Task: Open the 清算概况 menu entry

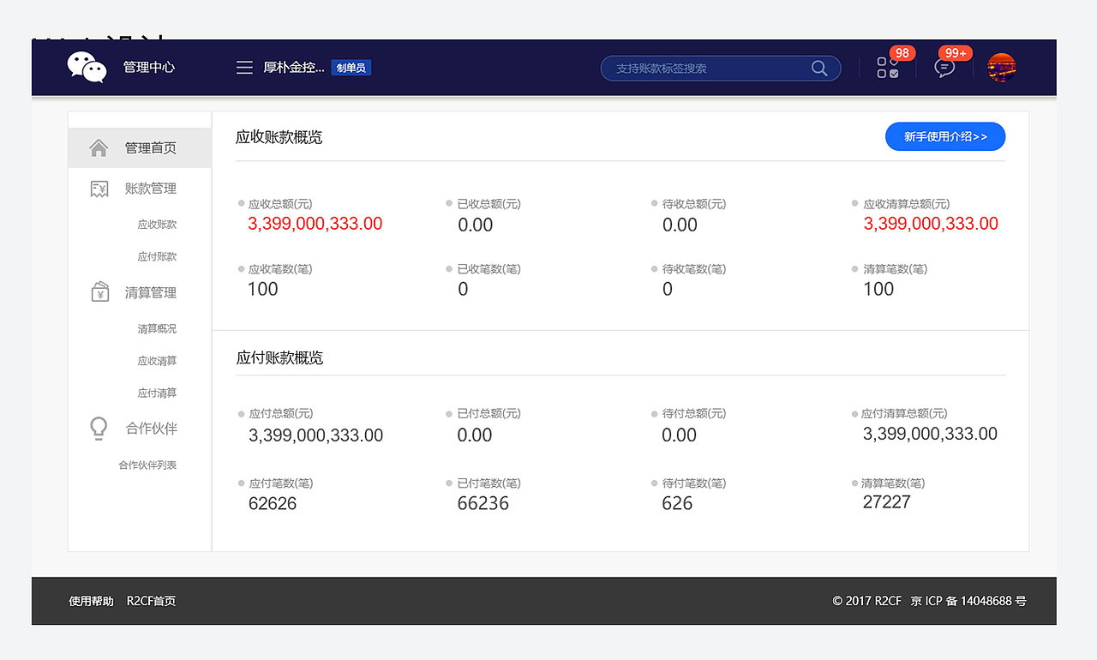Action: pyautogui.click(x=157, y=328)
